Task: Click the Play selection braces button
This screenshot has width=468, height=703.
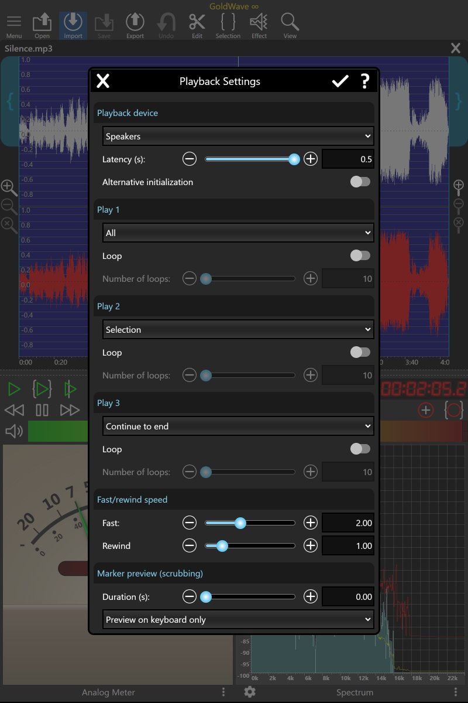Action: click(42, 388)
